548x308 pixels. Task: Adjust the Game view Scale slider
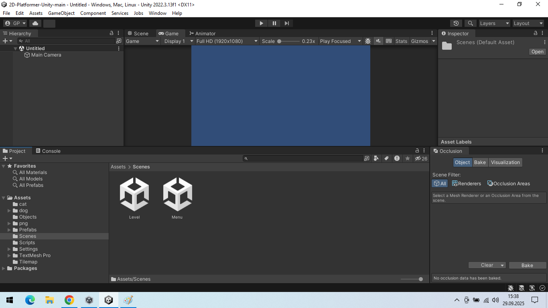pyautogui.click(x=289, y=41)
